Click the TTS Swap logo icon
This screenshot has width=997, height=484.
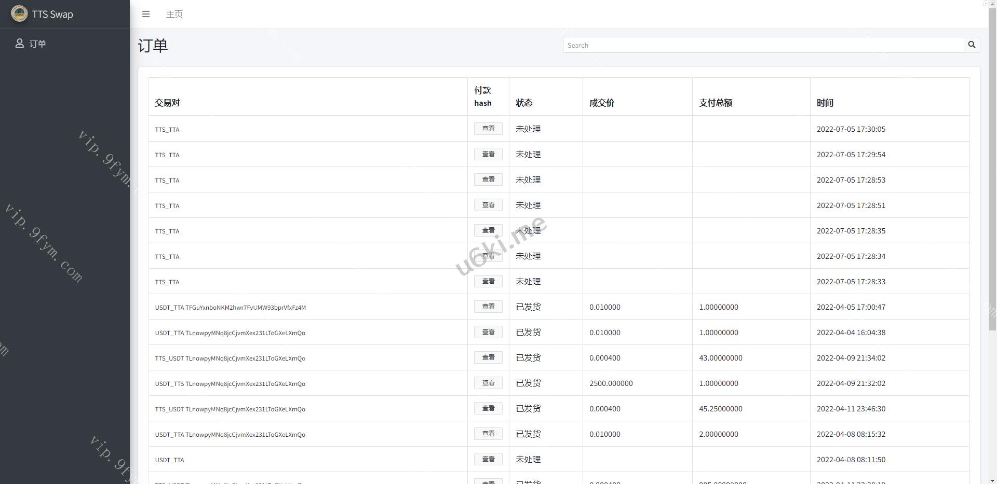19,14
